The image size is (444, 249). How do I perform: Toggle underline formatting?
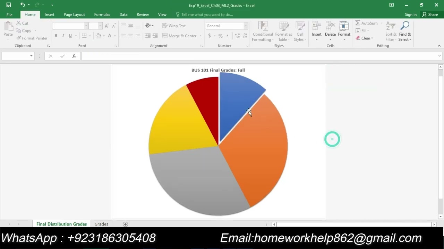tap(70, 36)
